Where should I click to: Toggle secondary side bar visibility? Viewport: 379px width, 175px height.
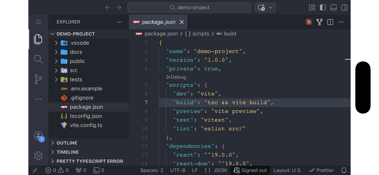click(344, 7)
